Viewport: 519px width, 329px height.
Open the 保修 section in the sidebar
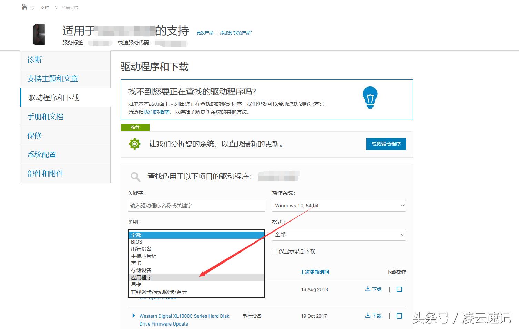[x=34, y=135]
